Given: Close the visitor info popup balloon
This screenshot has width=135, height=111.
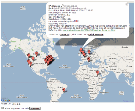Looking at the screenshot, I should pyautogui.click(x=127, y=4).
